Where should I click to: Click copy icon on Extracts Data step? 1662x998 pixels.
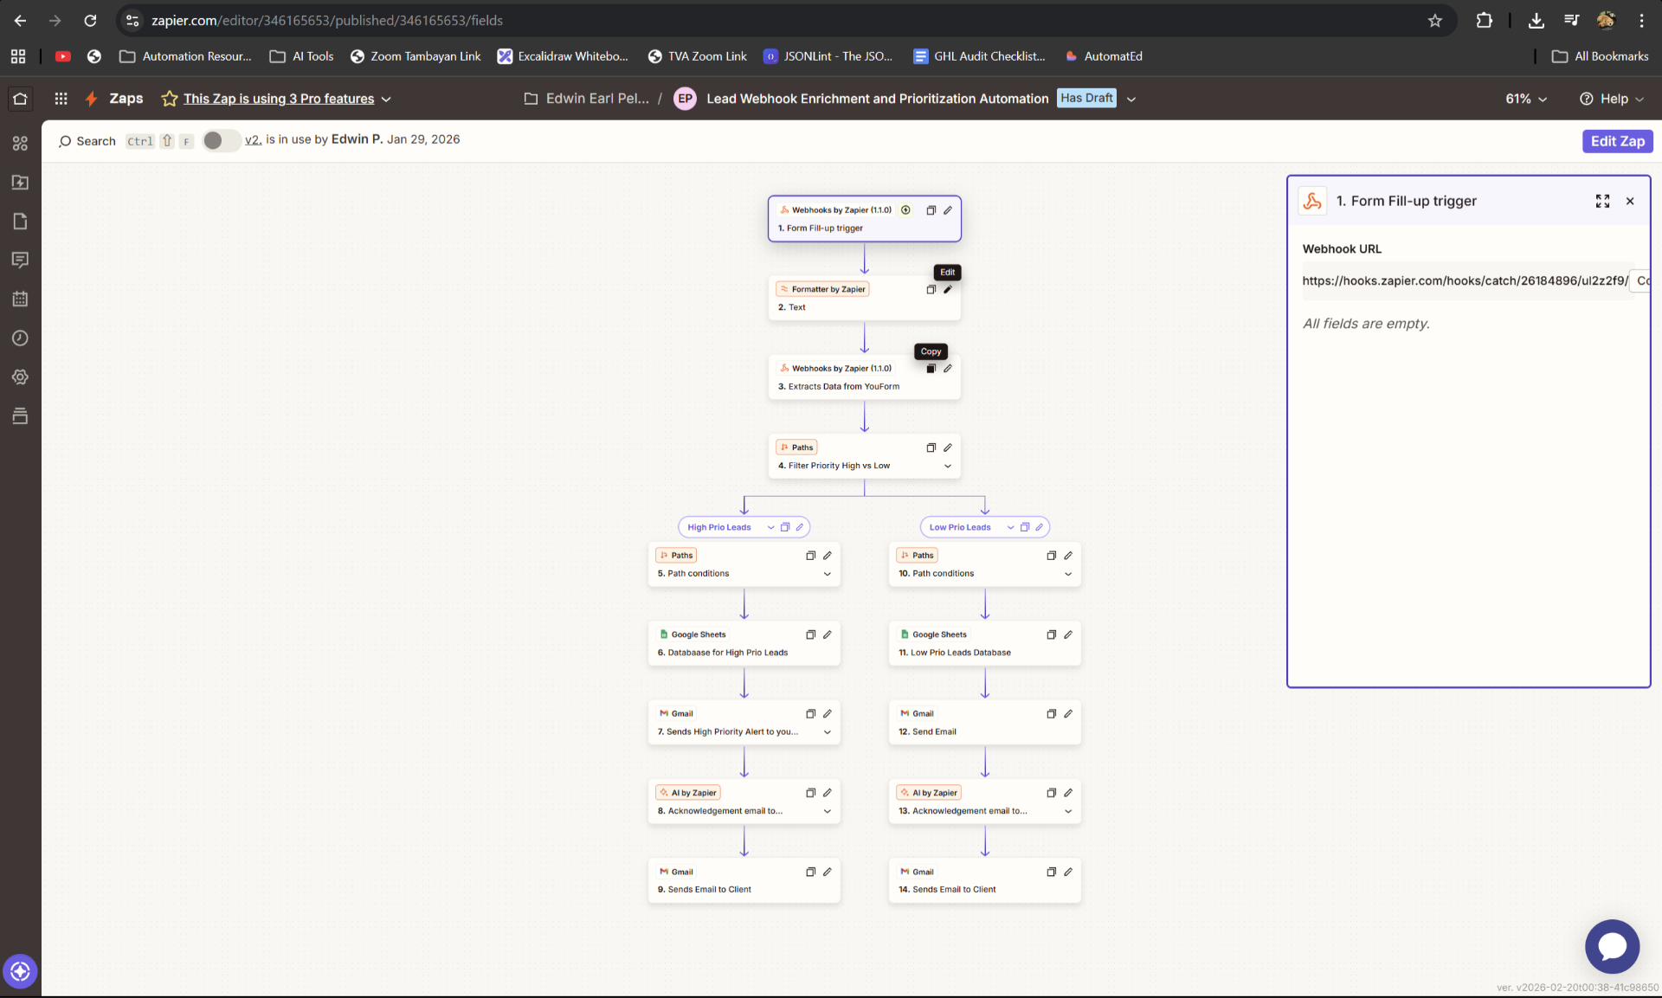[931, 369]
